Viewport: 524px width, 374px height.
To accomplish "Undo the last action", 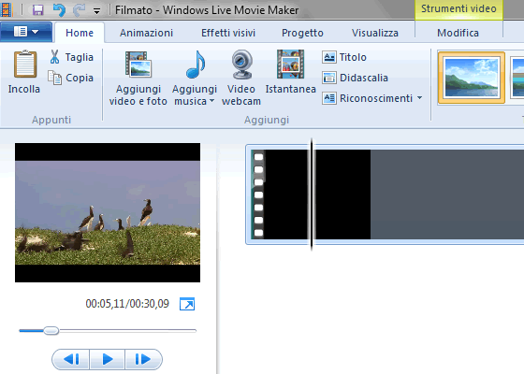I will coord(59,10).
